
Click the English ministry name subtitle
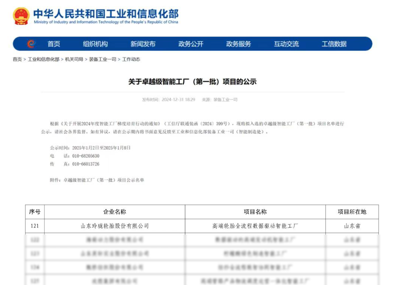click(x=106, y=22)
